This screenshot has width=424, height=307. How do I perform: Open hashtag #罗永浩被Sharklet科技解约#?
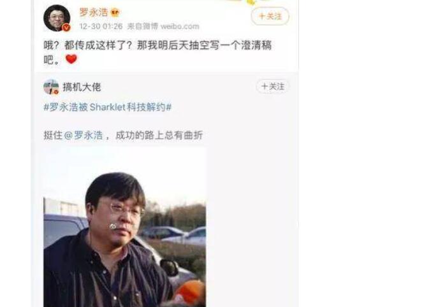(108, 107)
